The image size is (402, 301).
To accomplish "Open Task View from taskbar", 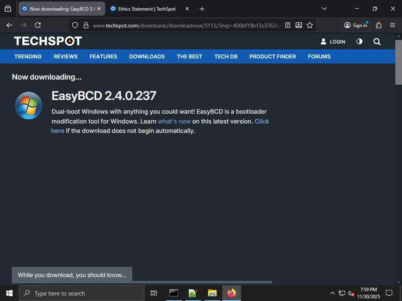I will [x=154, y=293].
